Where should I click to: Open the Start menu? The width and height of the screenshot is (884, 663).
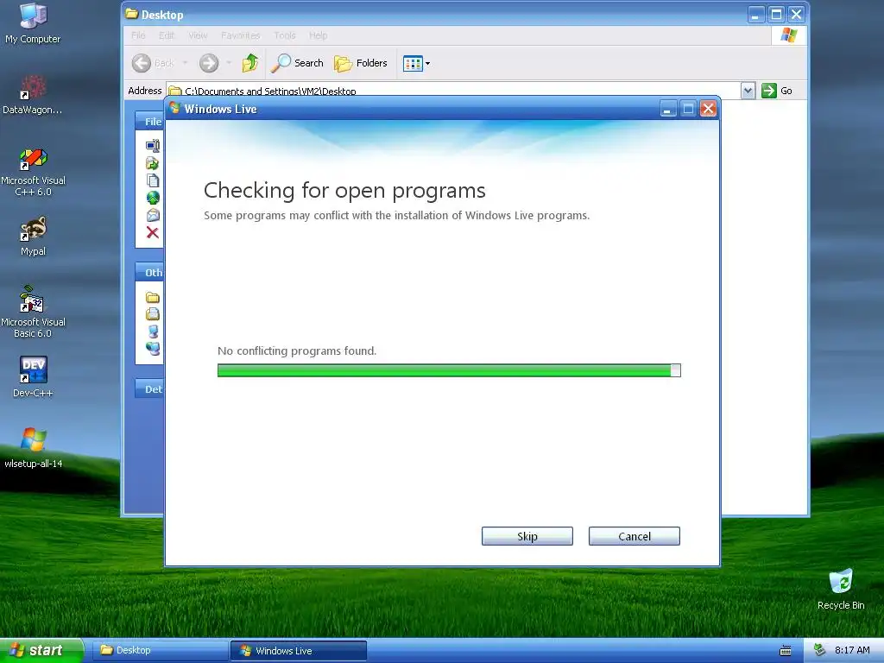[x=41, y=650]
